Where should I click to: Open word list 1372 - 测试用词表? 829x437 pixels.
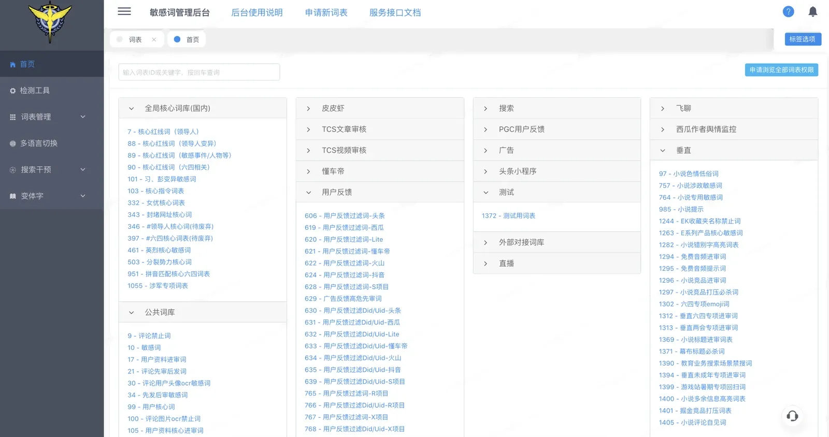click(x=508, y=216)
